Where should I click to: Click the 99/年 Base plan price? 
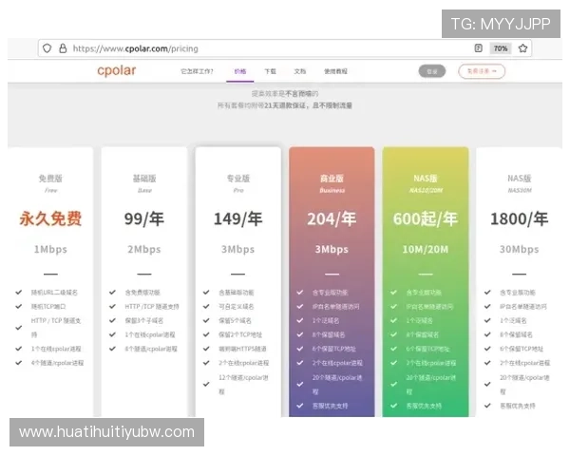144,218
